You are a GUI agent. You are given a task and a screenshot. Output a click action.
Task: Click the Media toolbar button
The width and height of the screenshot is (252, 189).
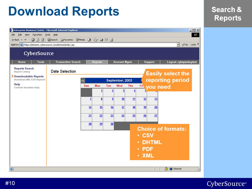(80, 40)
